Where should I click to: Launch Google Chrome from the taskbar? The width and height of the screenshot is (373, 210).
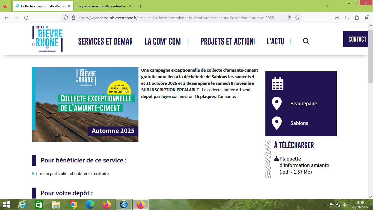click(x=73, y=205)
